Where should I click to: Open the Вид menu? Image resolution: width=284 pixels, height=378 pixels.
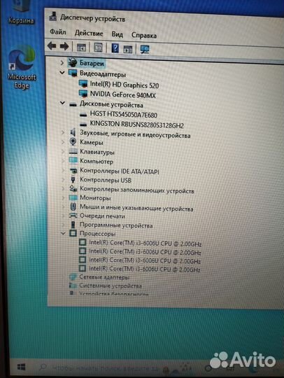(117, 34)
